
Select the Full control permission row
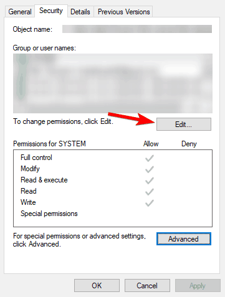pyautogui.click(x=113, y=158)
